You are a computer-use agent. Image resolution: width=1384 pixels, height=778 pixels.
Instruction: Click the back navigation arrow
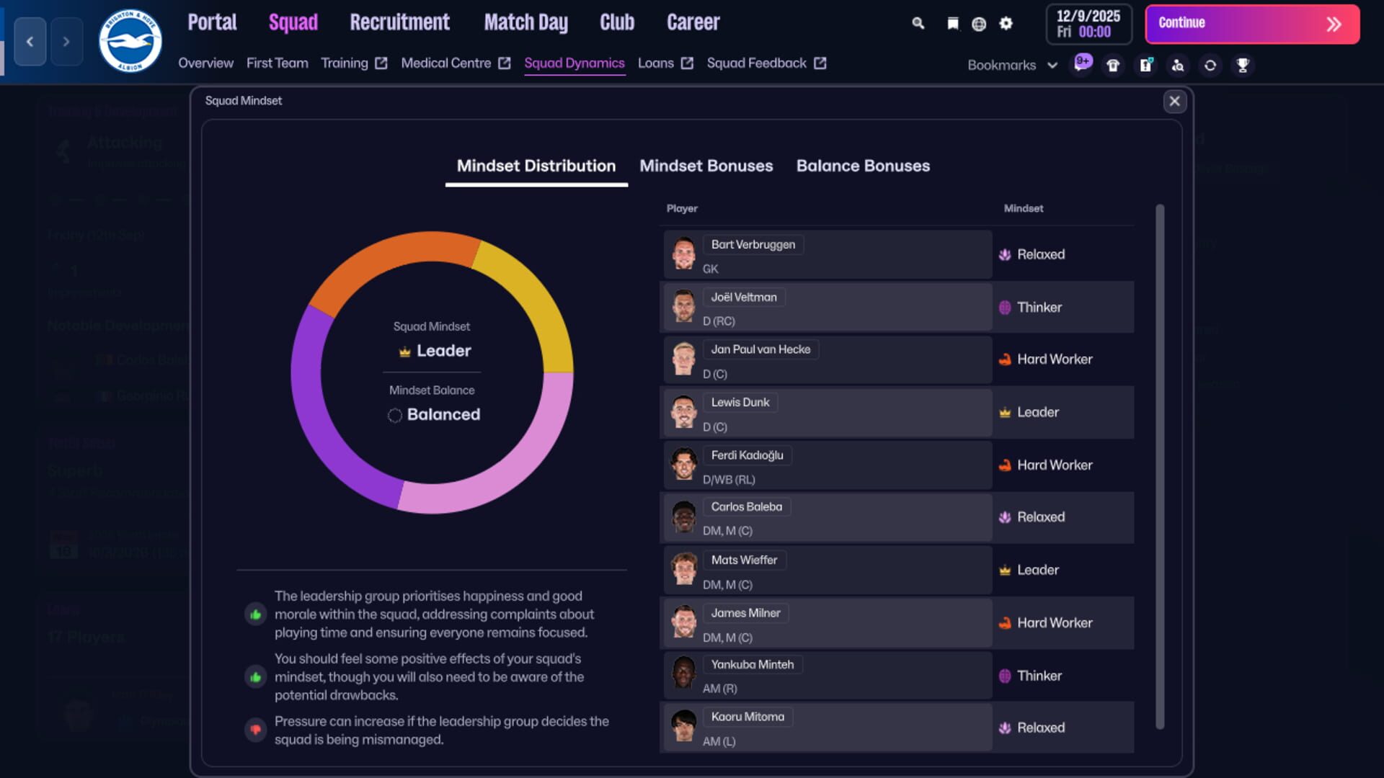pyautogui.click(x=30, y=41)
